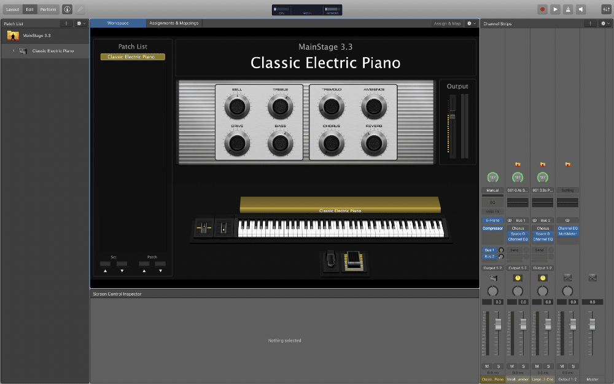Mute the Small Chamber channel strip
The height and width of the screenshot is (384, 614).
512,366
